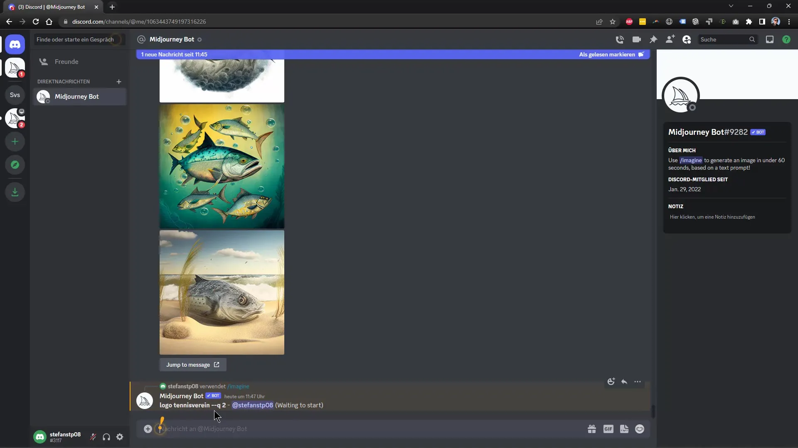
Task: Expand the Freunde section in sidebar
Action: click(x=66, y=62)
